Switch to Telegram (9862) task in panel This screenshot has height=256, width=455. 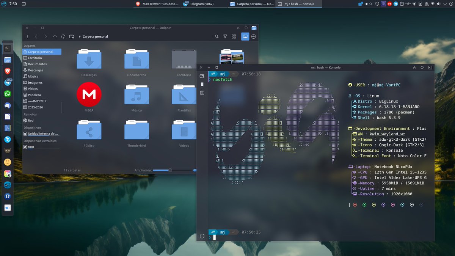(204, 4)
